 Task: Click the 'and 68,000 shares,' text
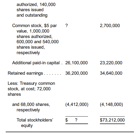[31, 104]
